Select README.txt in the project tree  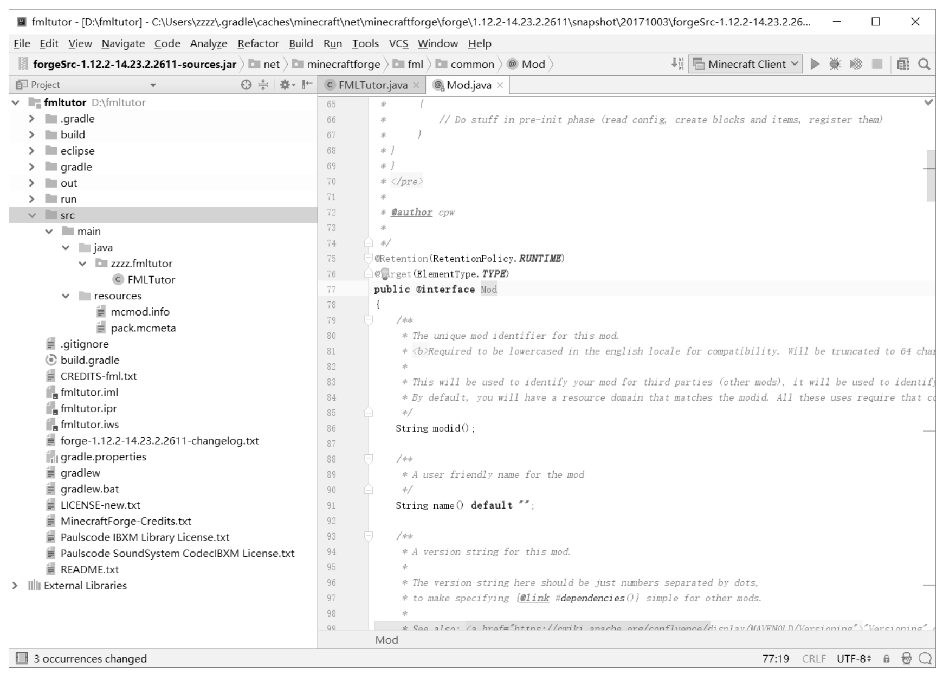[82, 569]
